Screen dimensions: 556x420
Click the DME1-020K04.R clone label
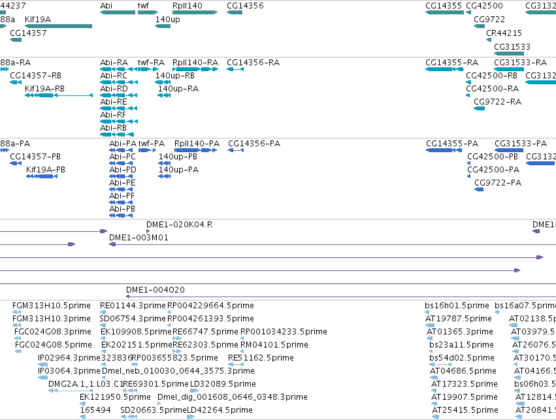(180, 224)
